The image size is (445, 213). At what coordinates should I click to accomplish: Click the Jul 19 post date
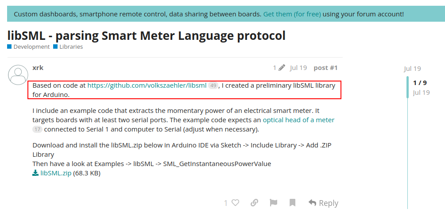298,68
